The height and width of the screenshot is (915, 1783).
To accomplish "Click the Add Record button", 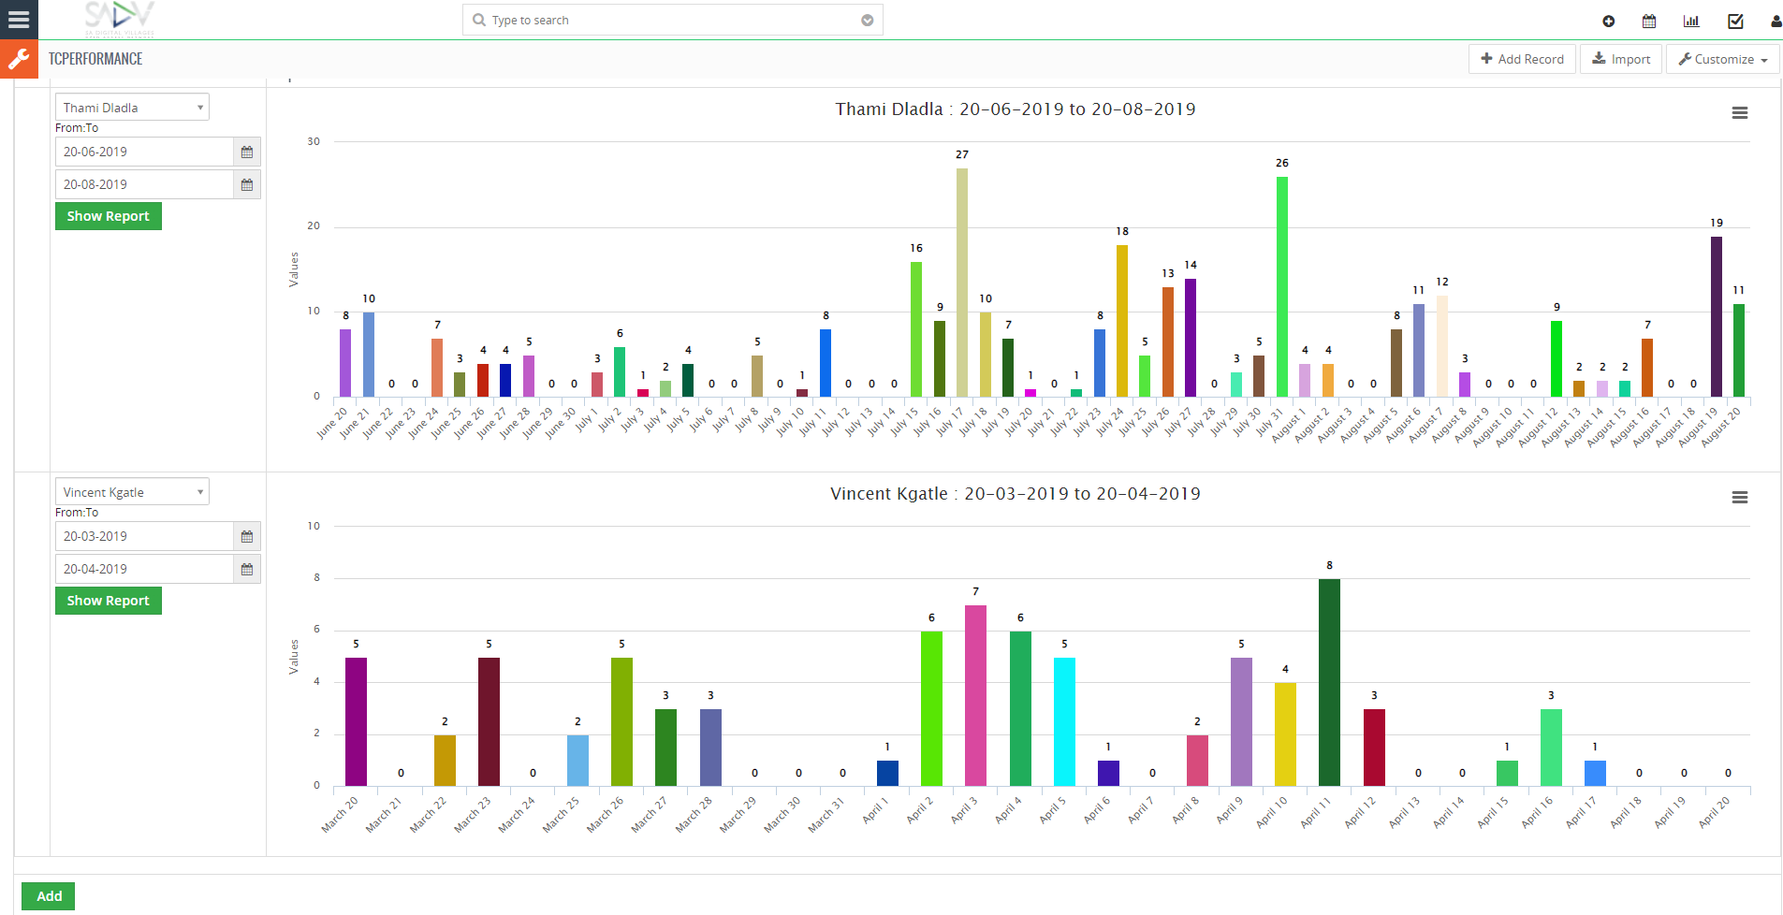I will 1522,59.
